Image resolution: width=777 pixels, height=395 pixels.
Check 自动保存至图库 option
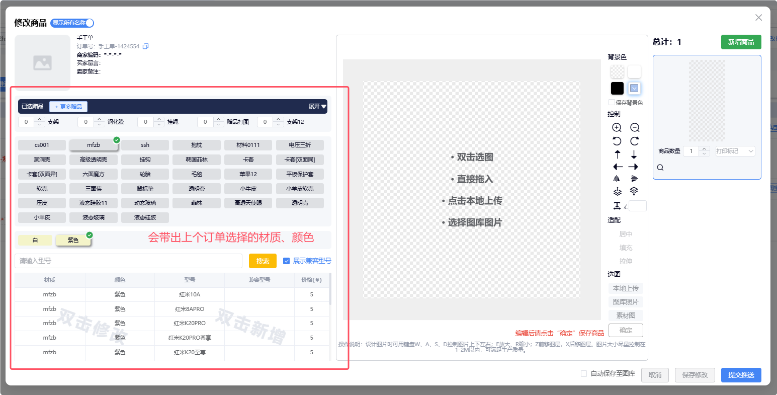pyautogui.click(x=584, y=374)
